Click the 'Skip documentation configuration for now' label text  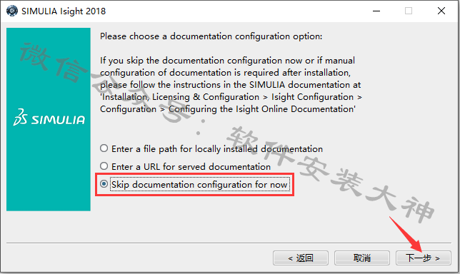(x=199, y=185)
